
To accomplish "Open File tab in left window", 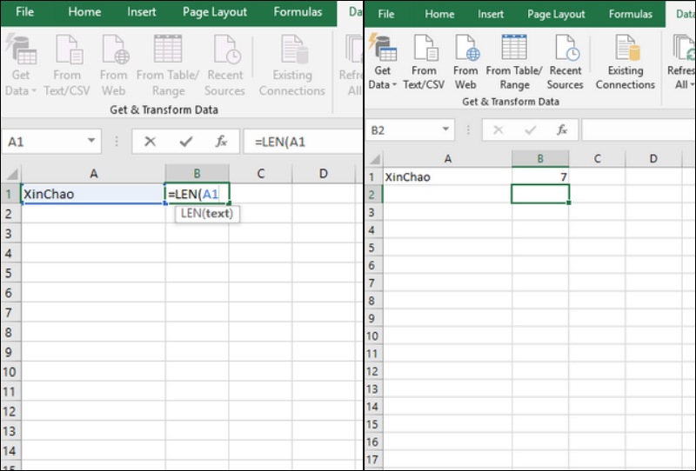I will tap(24, 11).
